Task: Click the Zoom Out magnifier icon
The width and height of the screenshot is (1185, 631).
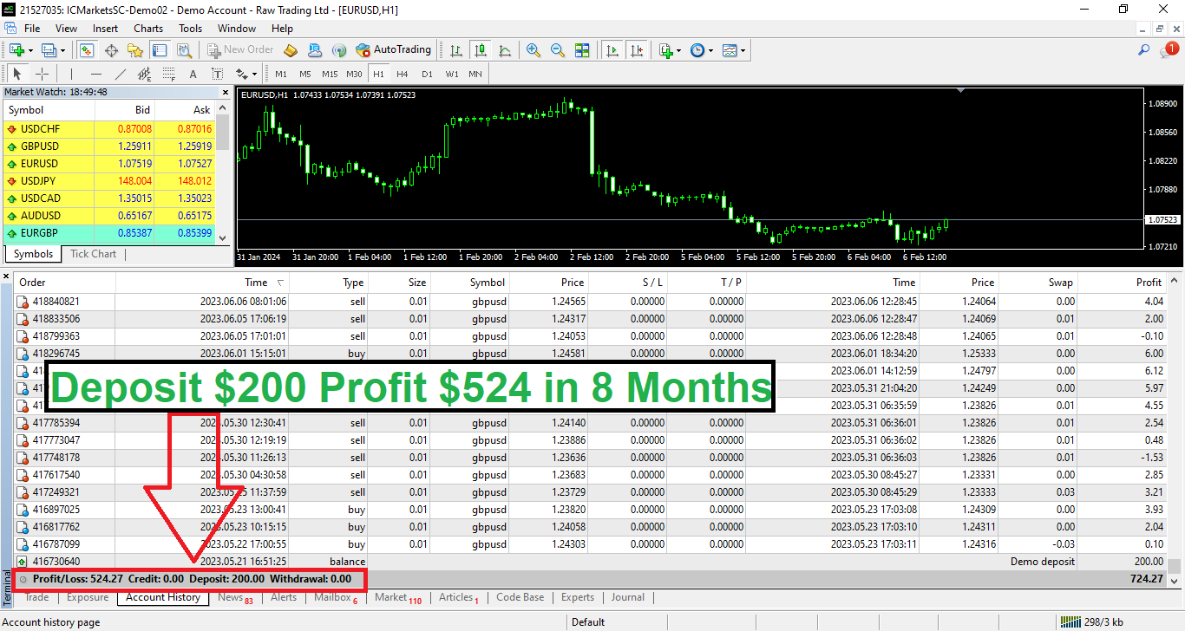Action: [x=558, y=50]
